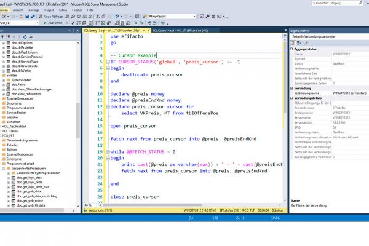Select dbo.tblTravelCosts in the tree
The image size is (369, 246).
click(25, 66)
